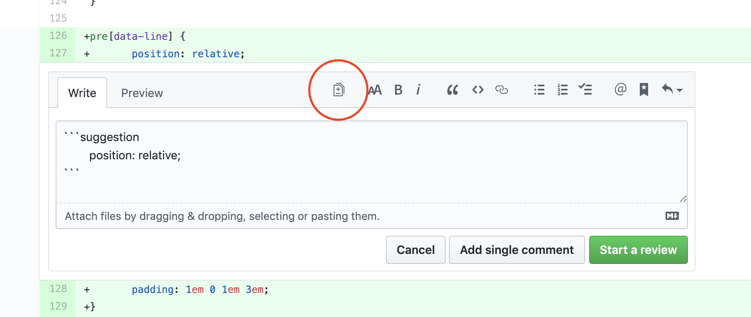Click the 'padding: 1em 0 1em 3em;' code
751x317 pixels.
[x=200, y=290]
